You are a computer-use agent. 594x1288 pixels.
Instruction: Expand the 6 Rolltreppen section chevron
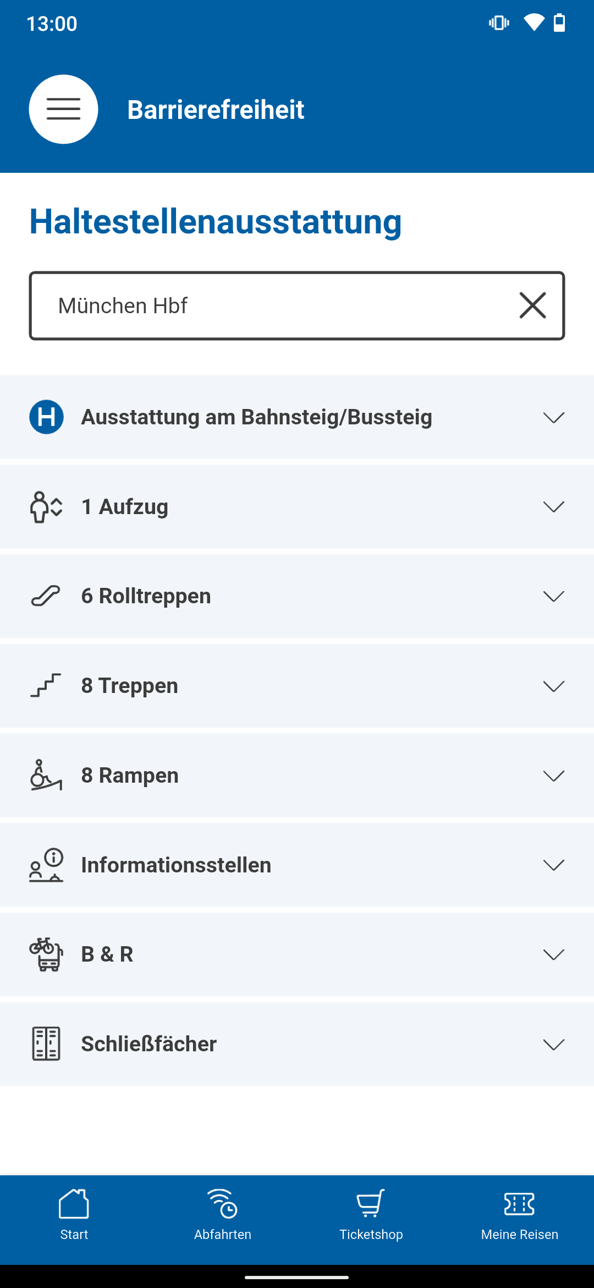tap(553, 596)
